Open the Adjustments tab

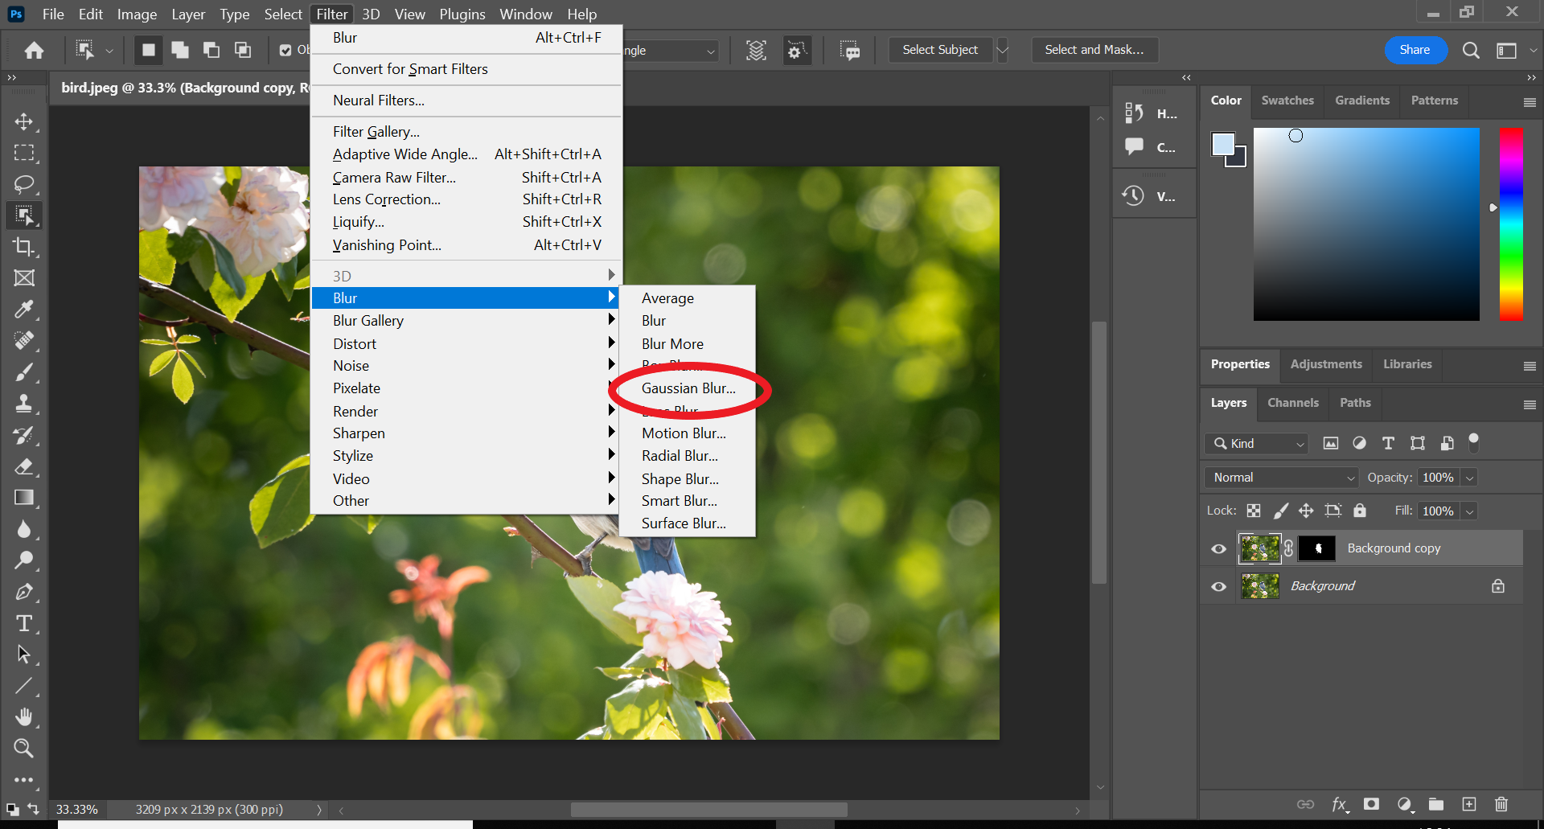click(x=1326, y=364)
